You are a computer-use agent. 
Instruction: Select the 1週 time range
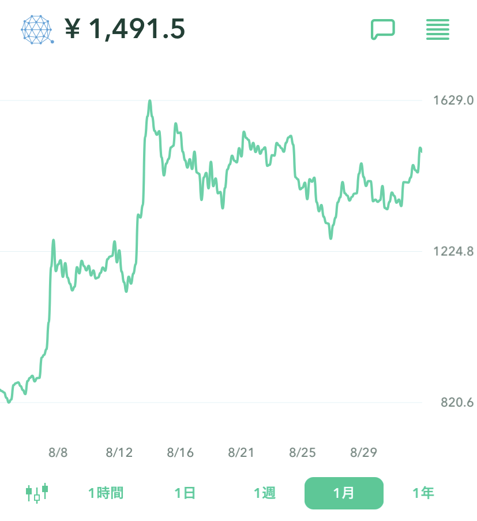[265, 493]
